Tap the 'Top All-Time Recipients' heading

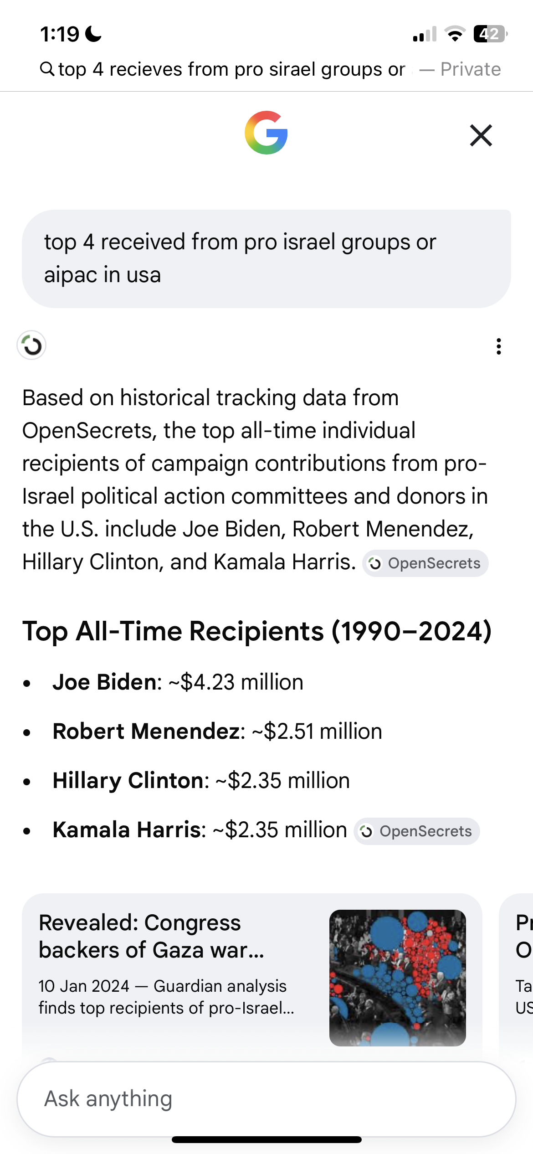[257, 631]
